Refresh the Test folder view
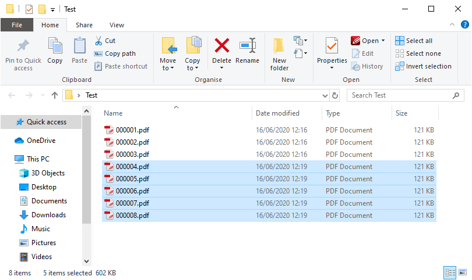Screen dimensions: 472x280 coord(334,95)
